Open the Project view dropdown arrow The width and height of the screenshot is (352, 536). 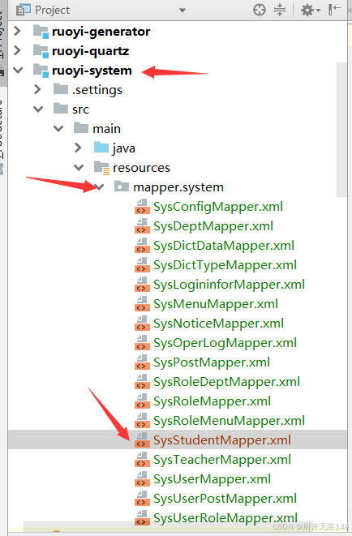click(x=182, y=11)
